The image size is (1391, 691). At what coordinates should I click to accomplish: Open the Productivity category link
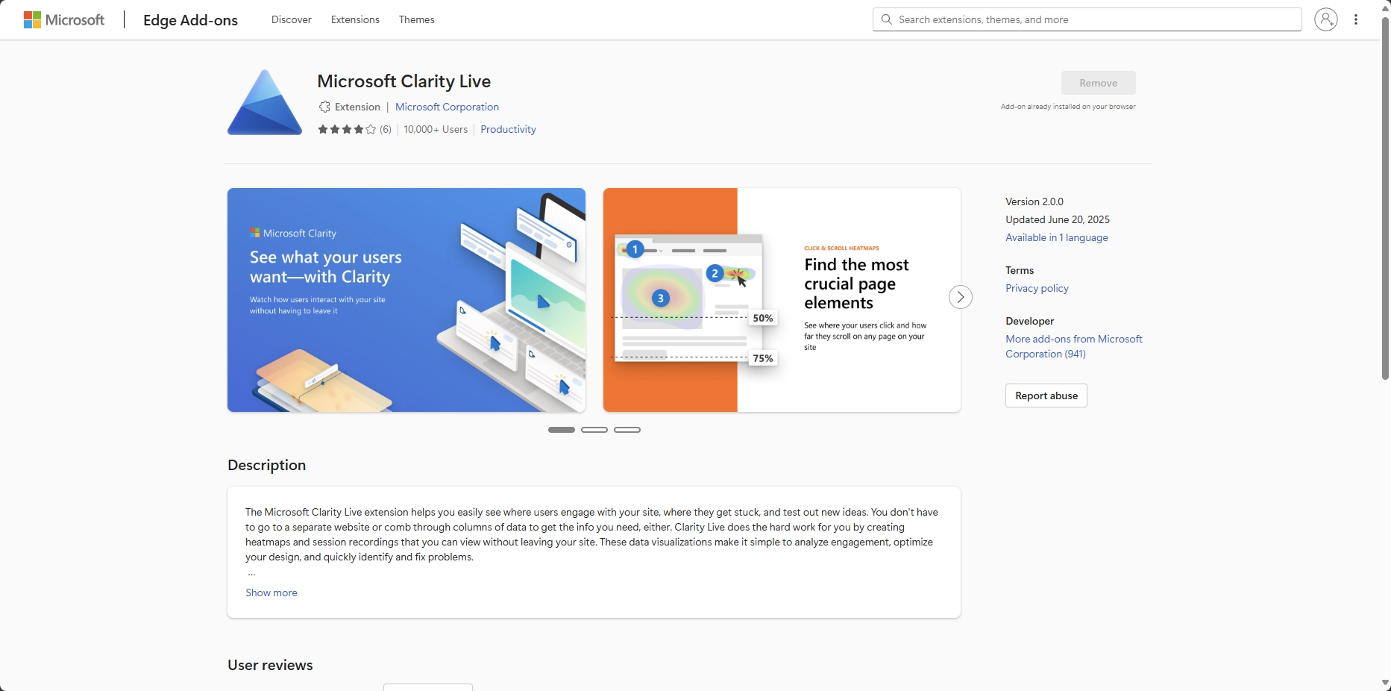coord(507,129)
